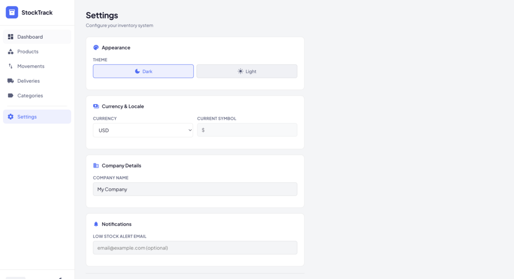514x279 pixels.
Task: Click the Categories tag icon
Action: [x=11, y=96]
